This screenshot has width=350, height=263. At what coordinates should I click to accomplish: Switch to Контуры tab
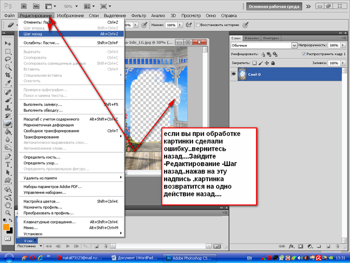(x=271, y=38)
